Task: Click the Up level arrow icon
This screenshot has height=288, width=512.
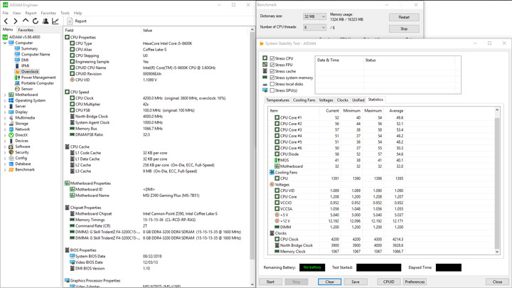Action: [x=26, y=21]
